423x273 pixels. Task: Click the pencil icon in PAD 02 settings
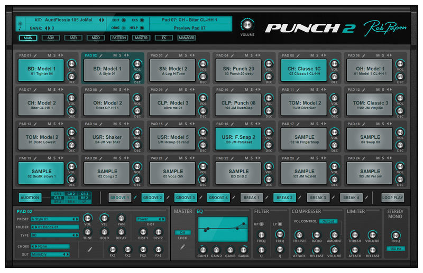[x=90, y=250]
